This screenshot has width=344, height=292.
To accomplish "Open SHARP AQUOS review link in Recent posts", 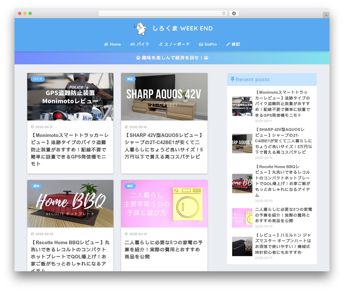I will (x=283, y=141).
